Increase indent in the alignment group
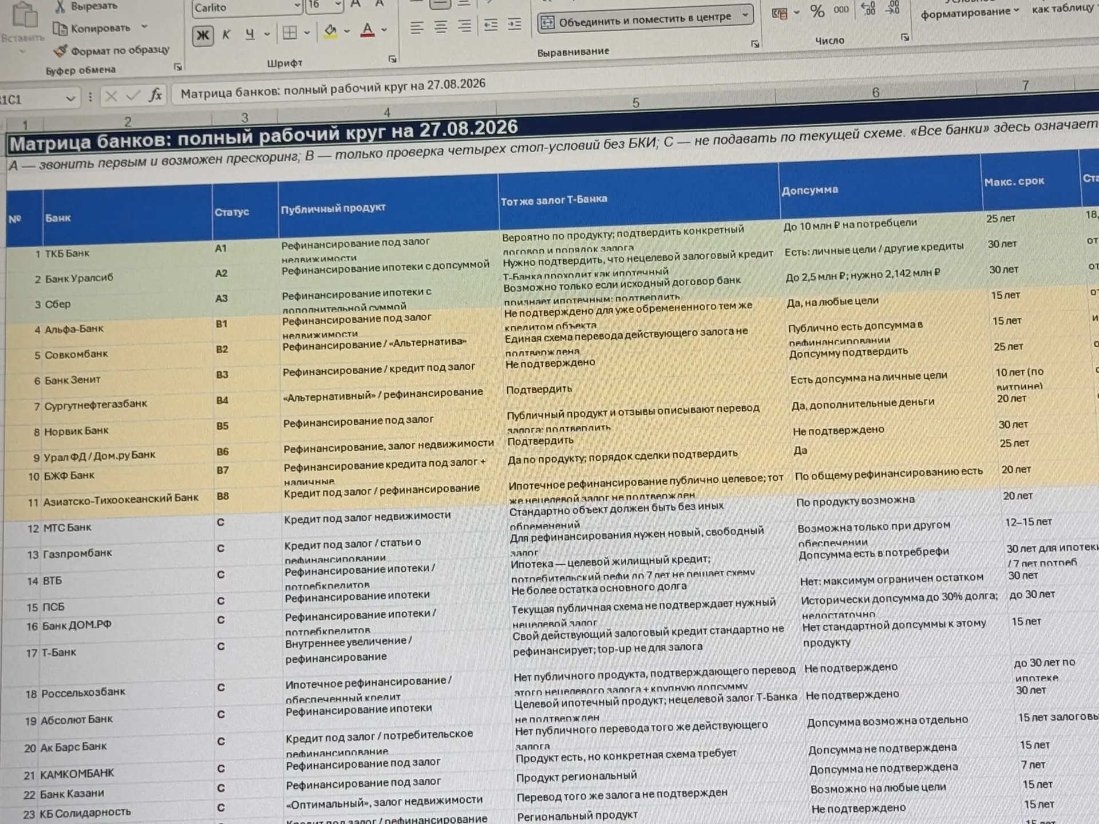 [x=515, y=24]
